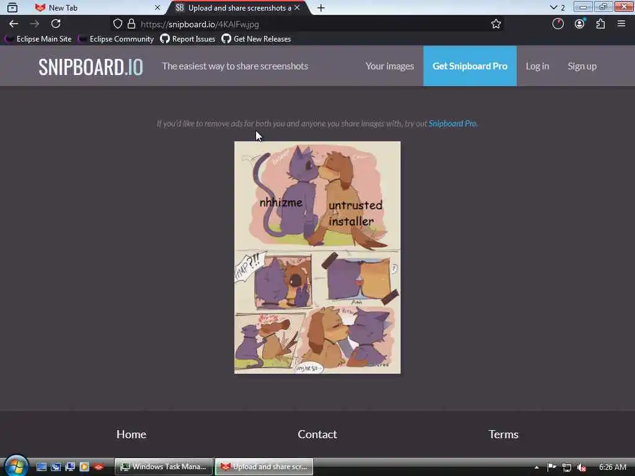Open the circular timer icon in the toolbar
The width and height of the screenshot is (635, 476).
pos(557,24)
